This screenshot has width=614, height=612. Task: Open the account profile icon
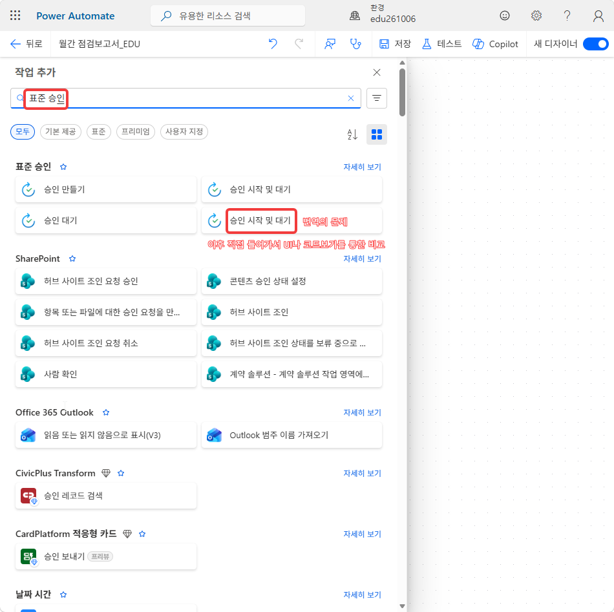pos(598,16)
